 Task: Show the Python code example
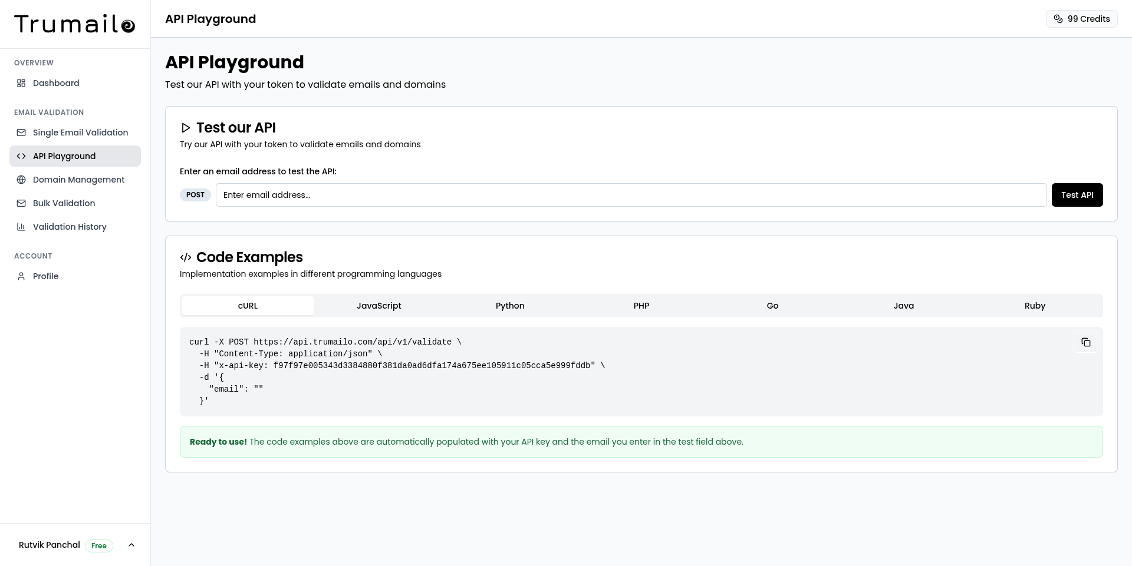click(x=510, y=306)
